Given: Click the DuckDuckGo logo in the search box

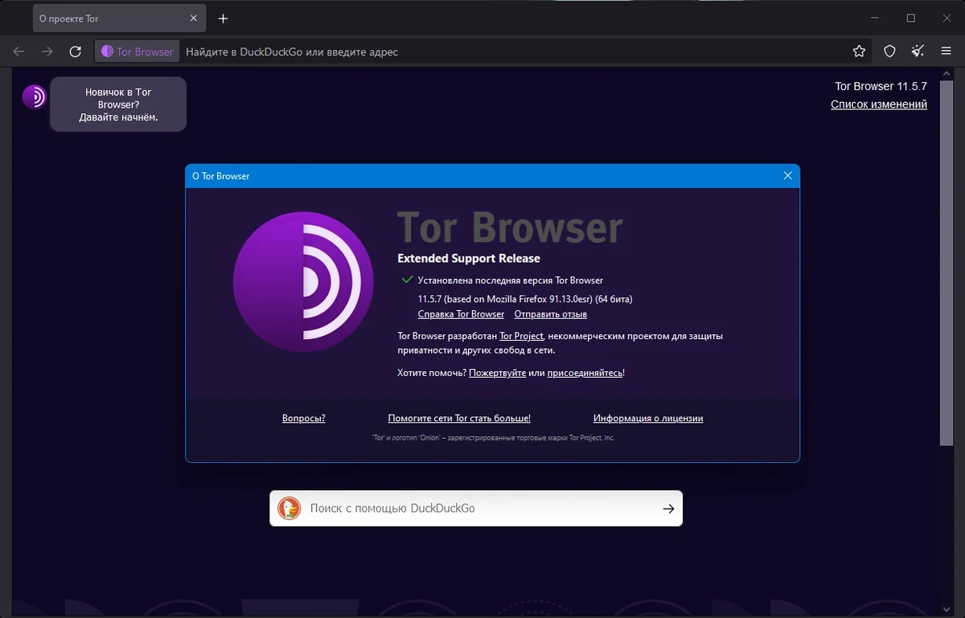Looking at the screenshot, I should (289, 509).
